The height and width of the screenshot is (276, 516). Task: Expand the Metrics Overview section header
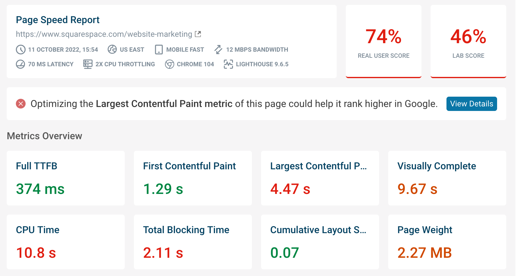point(45,136)
